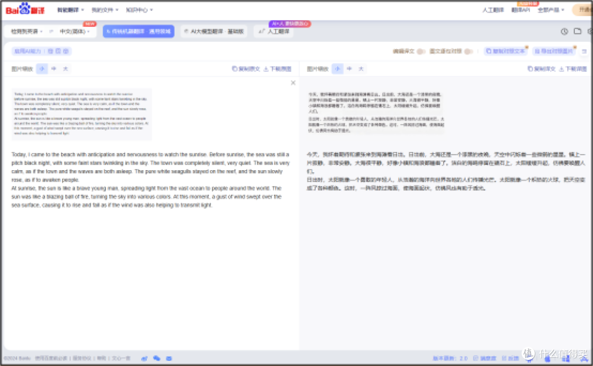593x366 pixels.
Task: Open the 人工翻译 link in top header
Action: point(493,10)
